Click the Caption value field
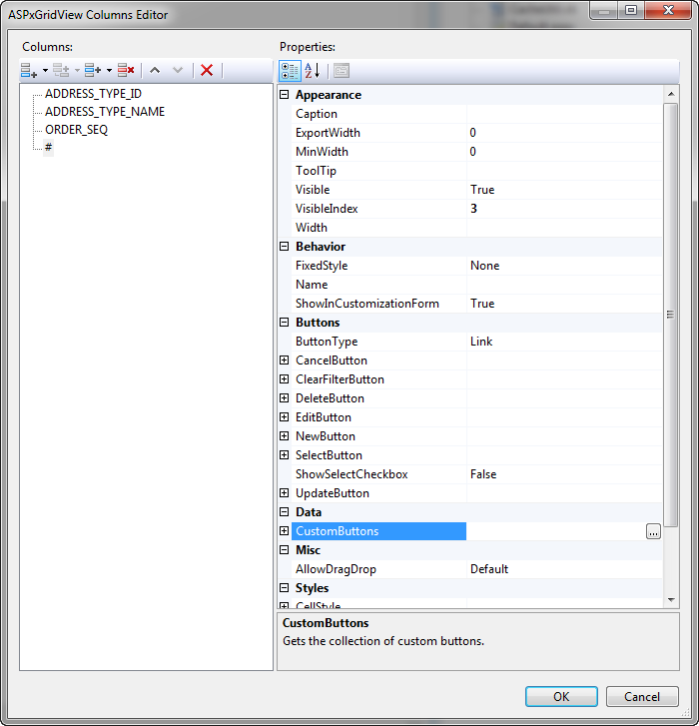 pos(564,114)
